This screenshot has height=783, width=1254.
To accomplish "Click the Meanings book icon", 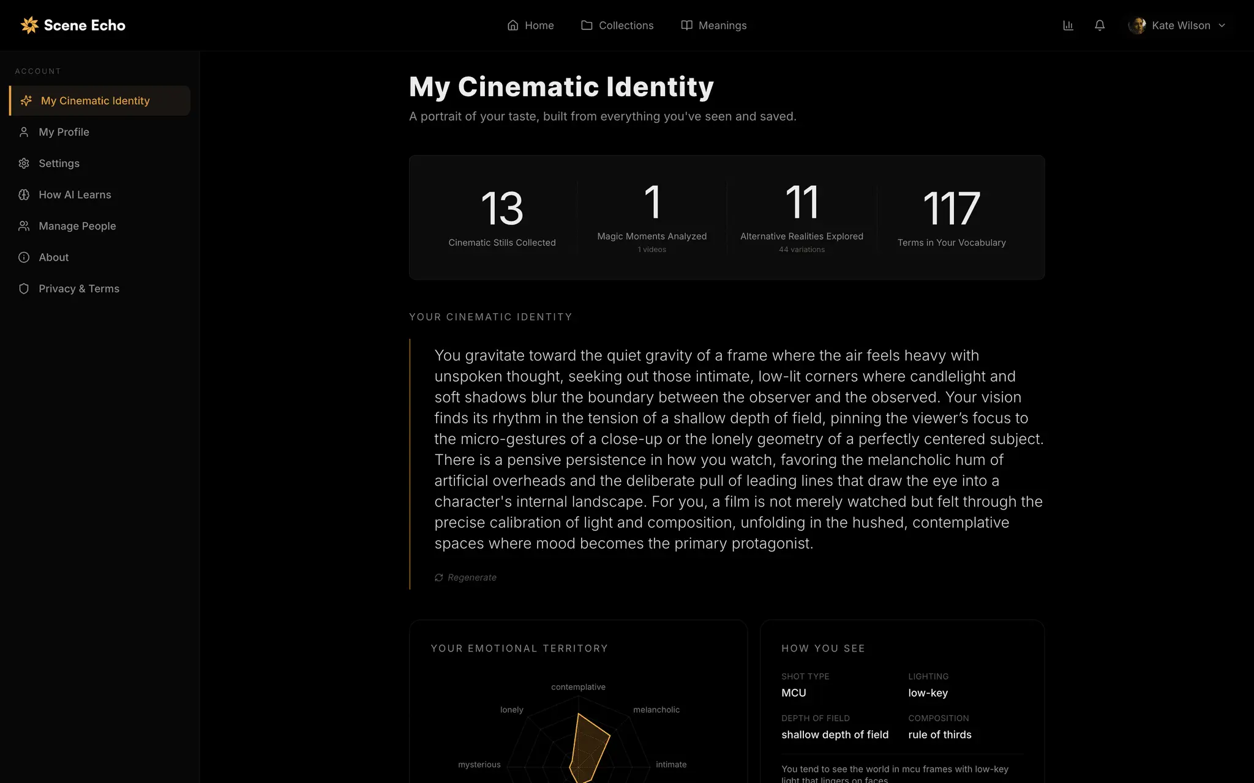I will tap(687, 25).
